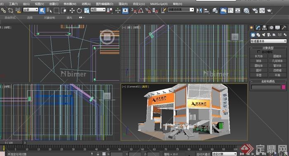The width and height of the screenshot is (289, 156).
Task: Open the Edit Named Selection Sets icon
Action: point(163,10)
